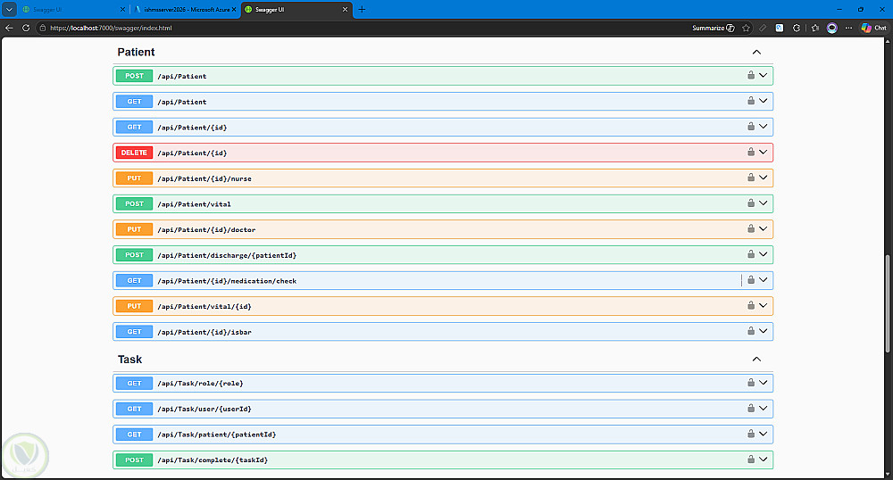Click the lock icon on GET /api/Patient/{id}/isbar
893x480 pixels.
pyautogui.click(x=751, y=331)
